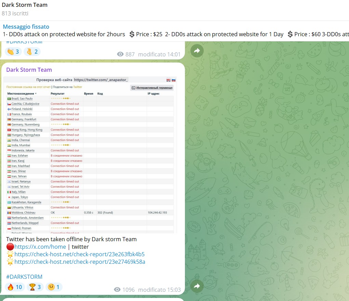Open the https://x.com/home link
Screen dimensions: 349x301
click(x=40, y=247)
